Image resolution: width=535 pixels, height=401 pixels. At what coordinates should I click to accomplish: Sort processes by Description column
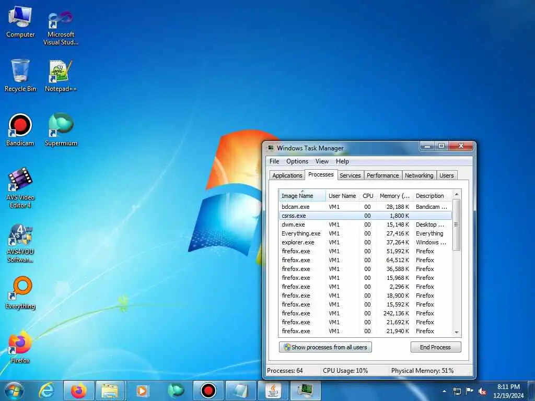(432, 196)
